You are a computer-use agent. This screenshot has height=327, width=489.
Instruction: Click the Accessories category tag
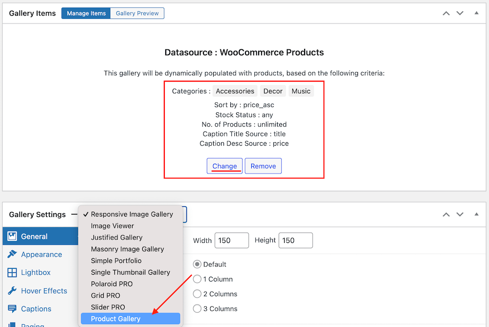(235, 91)
